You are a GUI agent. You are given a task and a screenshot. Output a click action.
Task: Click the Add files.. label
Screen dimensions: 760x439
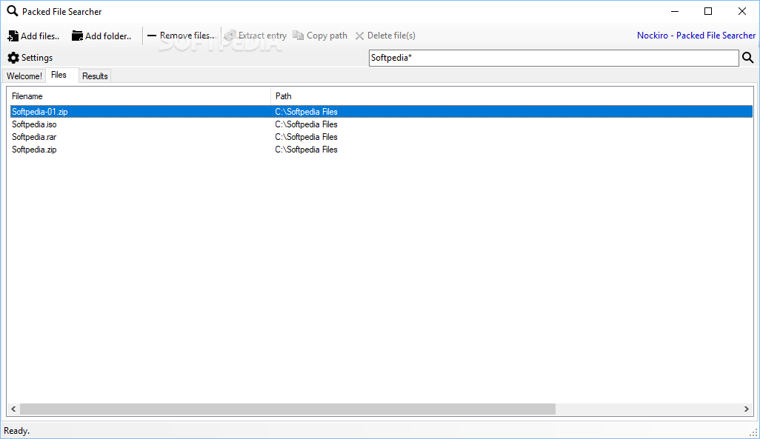point(40,36)
